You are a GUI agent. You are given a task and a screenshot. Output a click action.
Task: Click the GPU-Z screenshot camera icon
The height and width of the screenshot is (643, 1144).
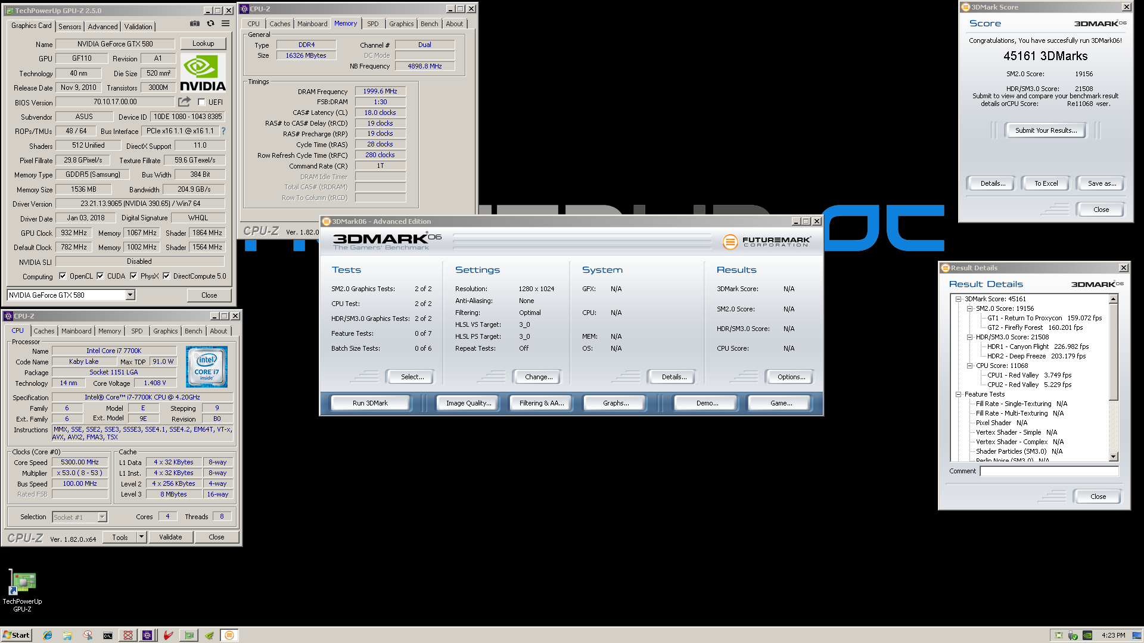195,24
